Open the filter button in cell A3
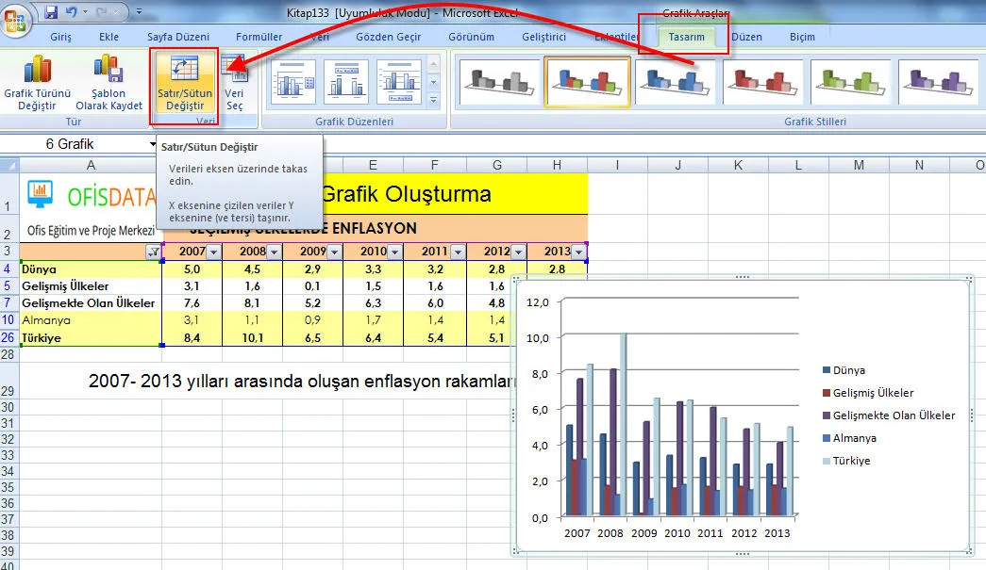 click(x=153, y=252)
